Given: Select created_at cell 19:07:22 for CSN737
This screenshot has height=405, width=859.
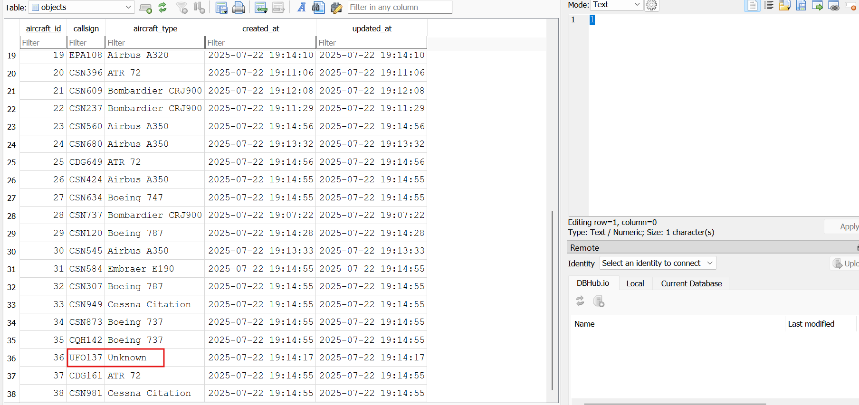Looking at the screenshot, I should pos(261,215).
